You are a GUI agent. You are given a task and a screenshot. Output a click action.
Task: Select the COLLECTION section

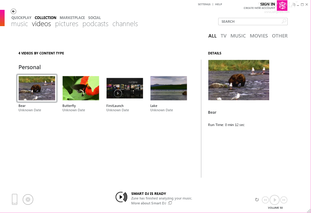pos(45,18)
